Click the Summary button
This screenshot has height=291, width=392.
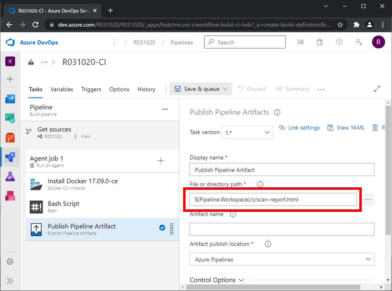[x=292, y=89]
